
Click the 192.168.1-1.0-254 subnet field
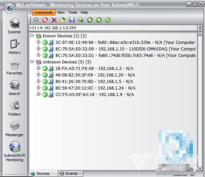(113, 28)
